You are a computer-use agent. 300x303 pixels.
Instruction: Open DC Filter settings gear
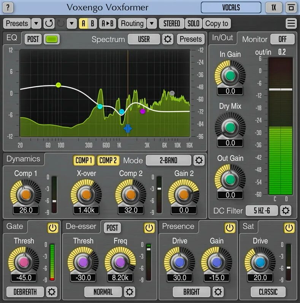coord(286,210)
